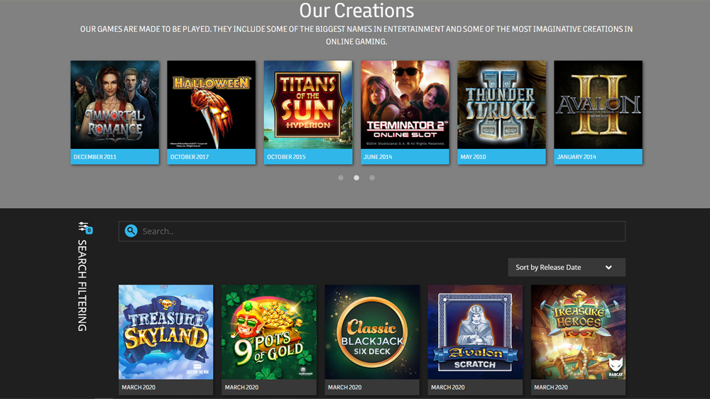Viewport: 710px width, 399px height.
Task: Click into the Search.. text field
Action: coord(372,231)
